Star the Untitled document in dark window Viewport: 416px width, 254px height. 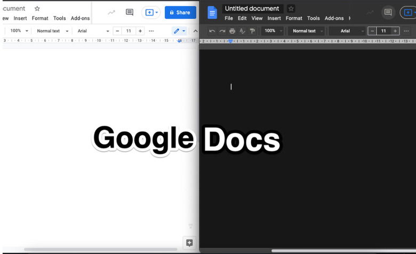pos(291,9)
